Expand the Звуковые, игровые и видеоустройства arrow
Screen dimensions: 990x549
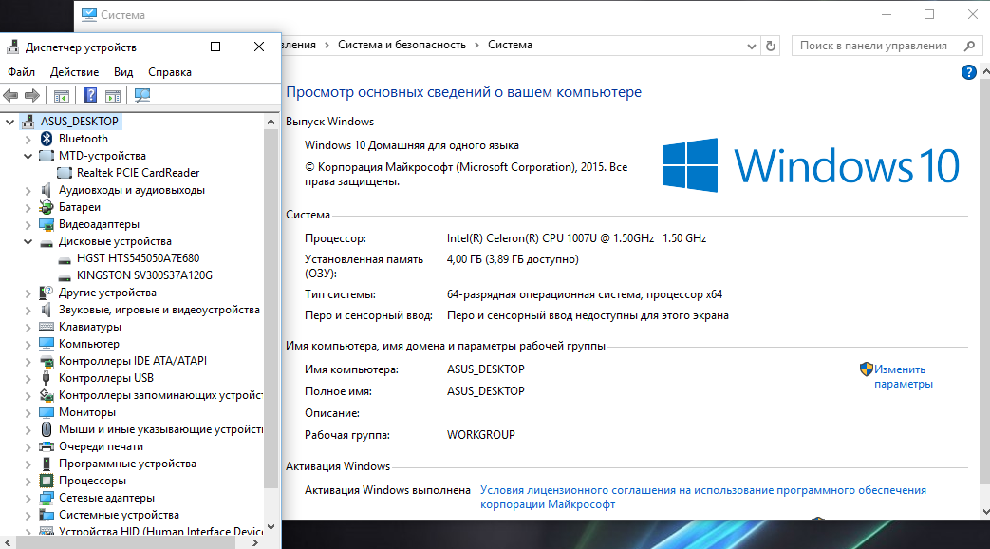(x=28, y=311)
